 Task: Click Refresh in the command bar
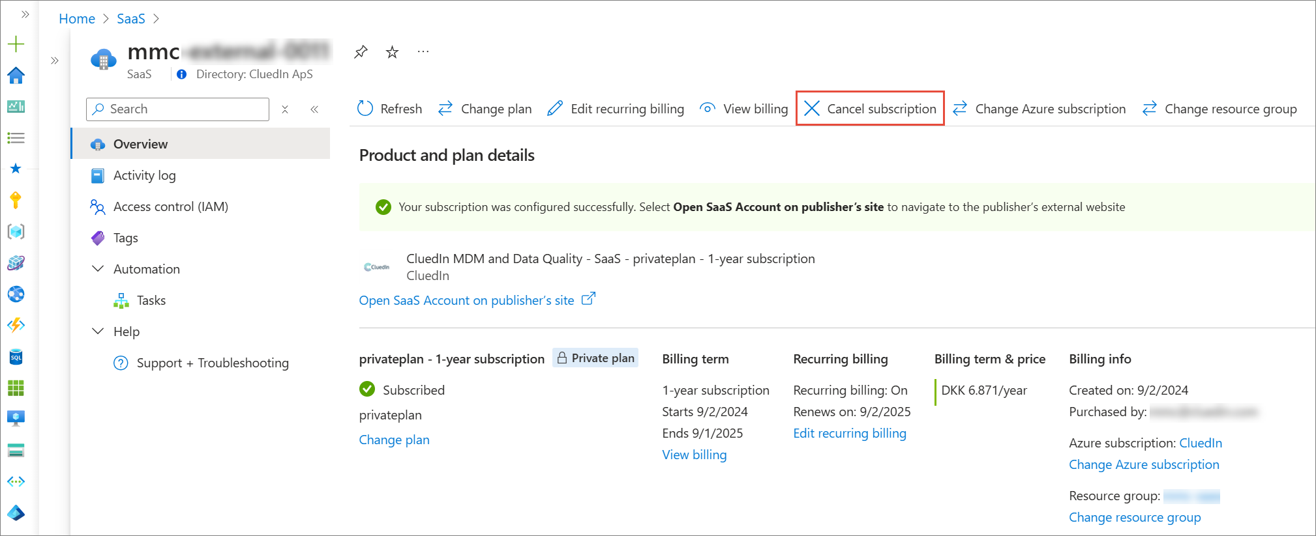390,109
